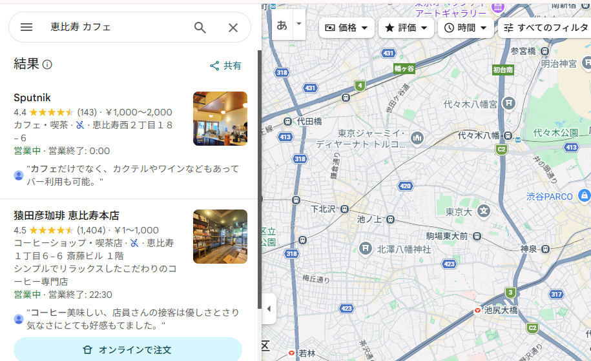Click the アートギャラリー purple museum marker
The image size is (591, 361).
498,6
